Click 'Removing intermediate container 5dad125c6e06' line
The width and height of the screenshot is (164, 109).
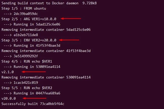pos(46,30)
